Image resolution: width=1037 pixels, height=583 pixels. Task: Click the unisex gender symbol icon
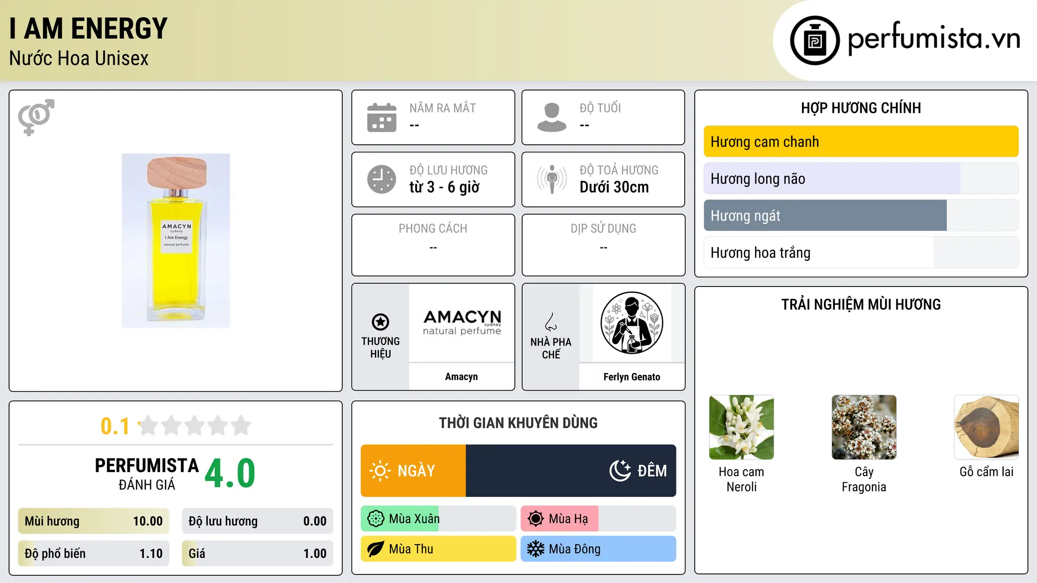pos(36,117)
